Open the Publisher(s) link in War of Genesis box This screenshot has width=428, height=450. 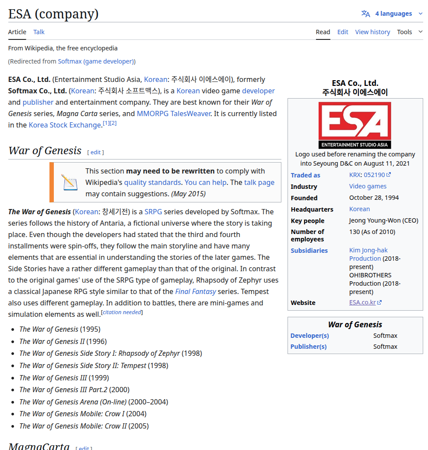coord(309,347)
